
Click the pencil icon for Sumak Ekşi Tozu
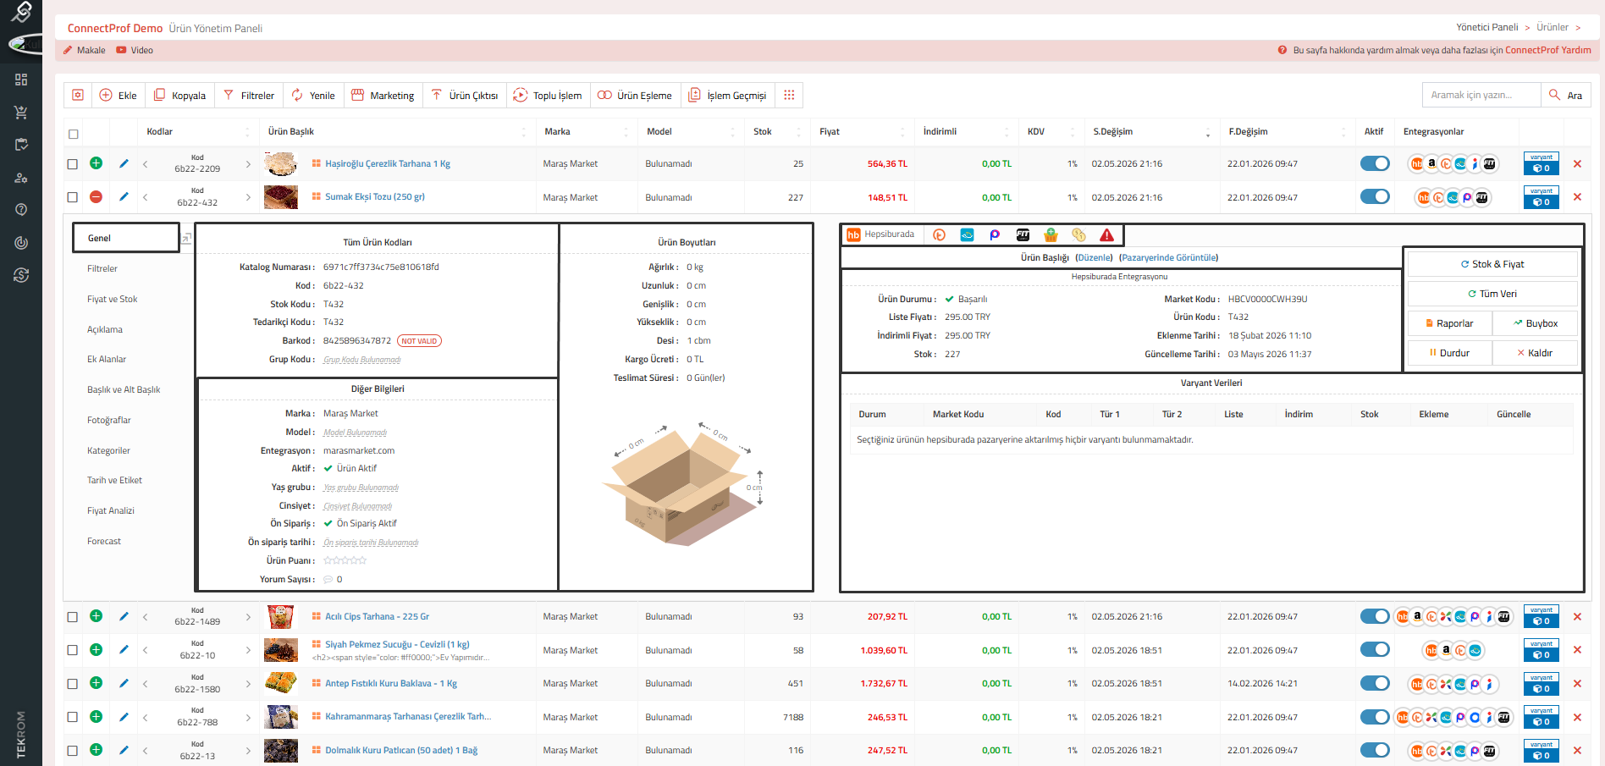[x=124, y=197]
